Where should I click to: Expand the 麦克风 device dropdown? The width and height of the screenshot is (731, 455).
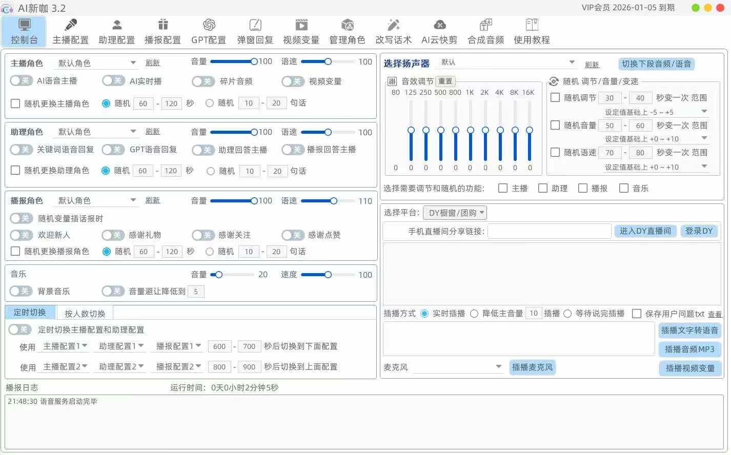[458, 367]
